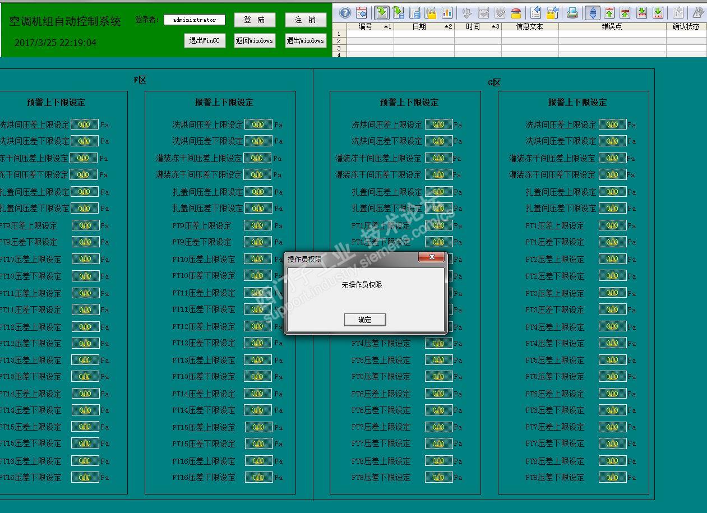Viewport: 707px width, 513px height.
Task: Edit G区 报警 洗烘间压差下限设定 value
Action: (x=612, y=141)
